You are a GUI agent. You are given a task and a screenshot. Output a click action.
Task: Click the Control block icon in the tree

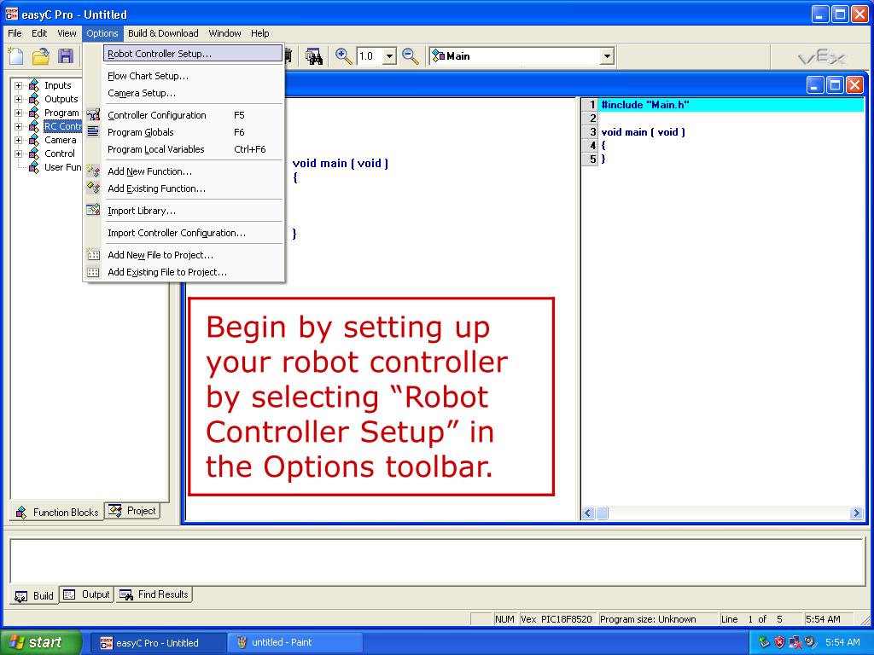(x=34, y=154)
